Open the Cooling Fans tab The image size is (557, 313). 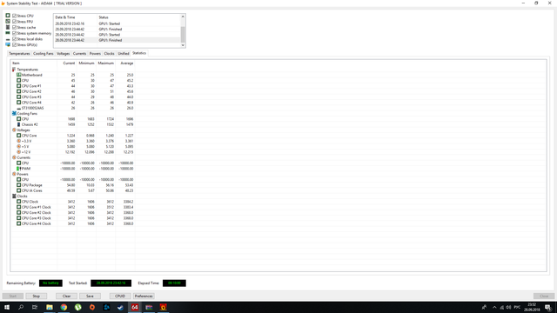coord(43,54)
